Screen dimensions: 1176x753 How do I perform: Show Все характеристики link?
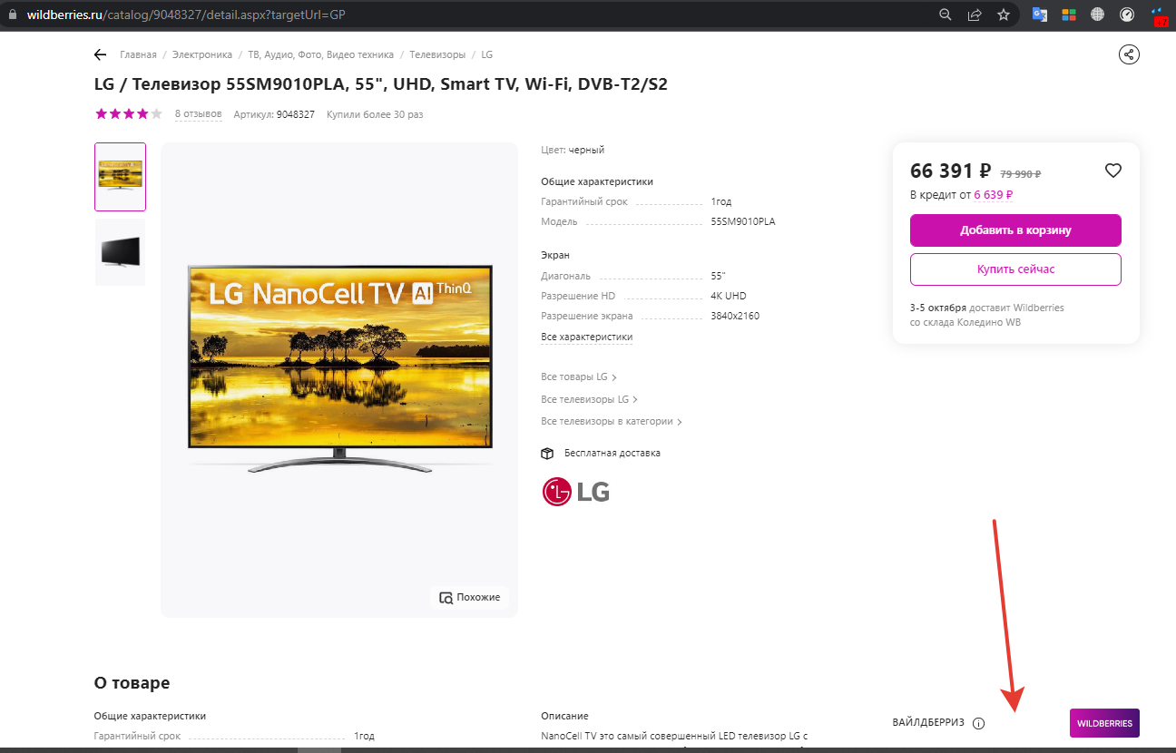tap(586, 337)
